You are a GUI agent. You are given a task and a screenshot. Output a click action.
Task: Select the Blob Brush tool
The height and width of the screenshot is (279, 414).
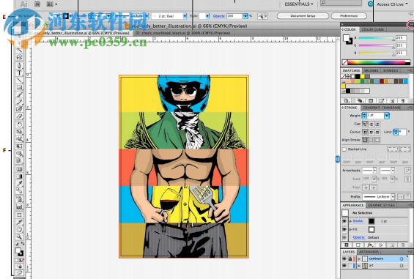[19, 109]
